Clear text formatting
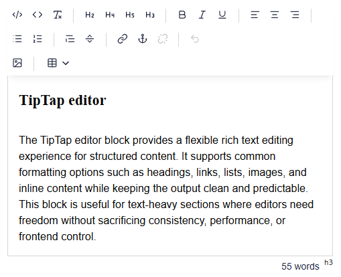 pos(58,15)
